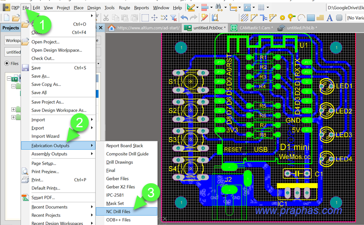Open the Reports menu
This screenshot has height=225, width=364.
coord(142,8)
